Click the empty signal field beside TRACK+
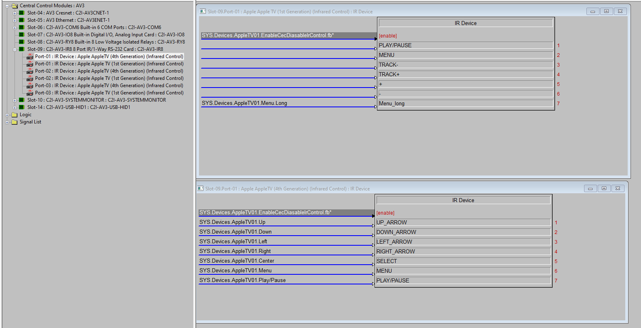 [289, 74]
